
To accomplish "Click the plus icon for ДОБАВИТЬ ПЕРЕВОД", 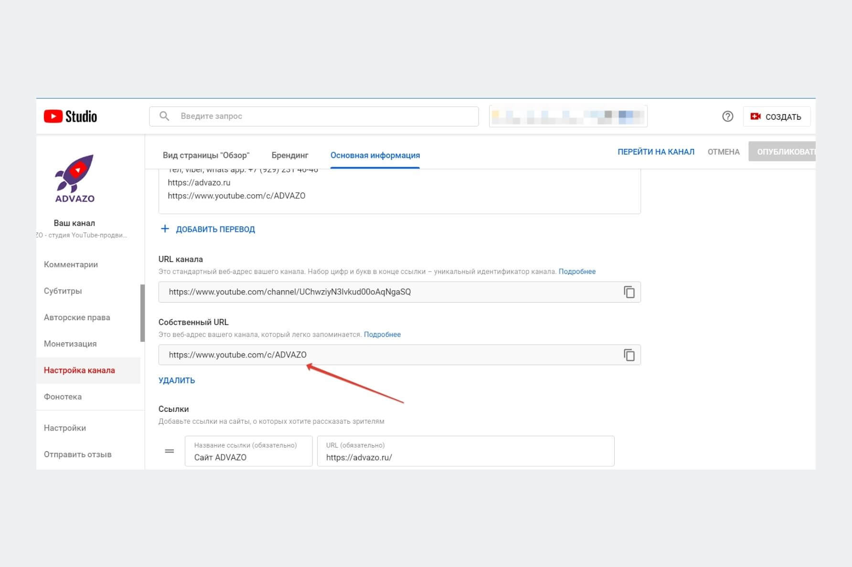I will click(x=165, y=229).
